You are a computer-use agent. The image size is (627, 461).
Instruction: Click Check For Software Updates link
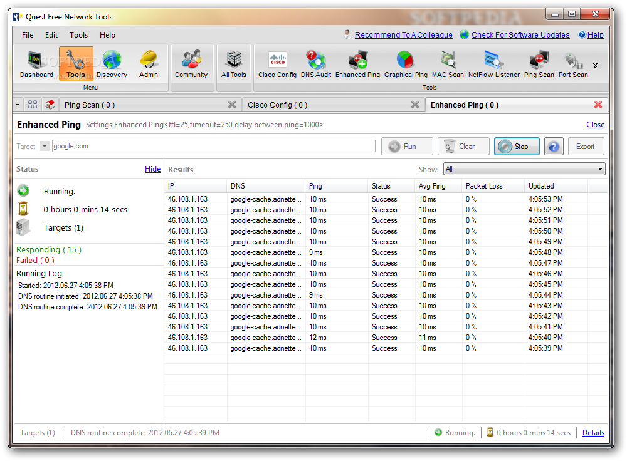[x=520, y=35]
